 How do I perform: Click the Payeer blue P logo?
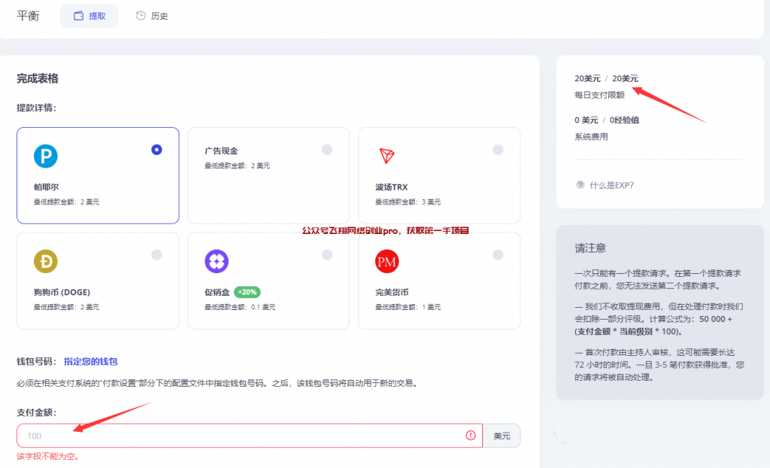point(46,156)
